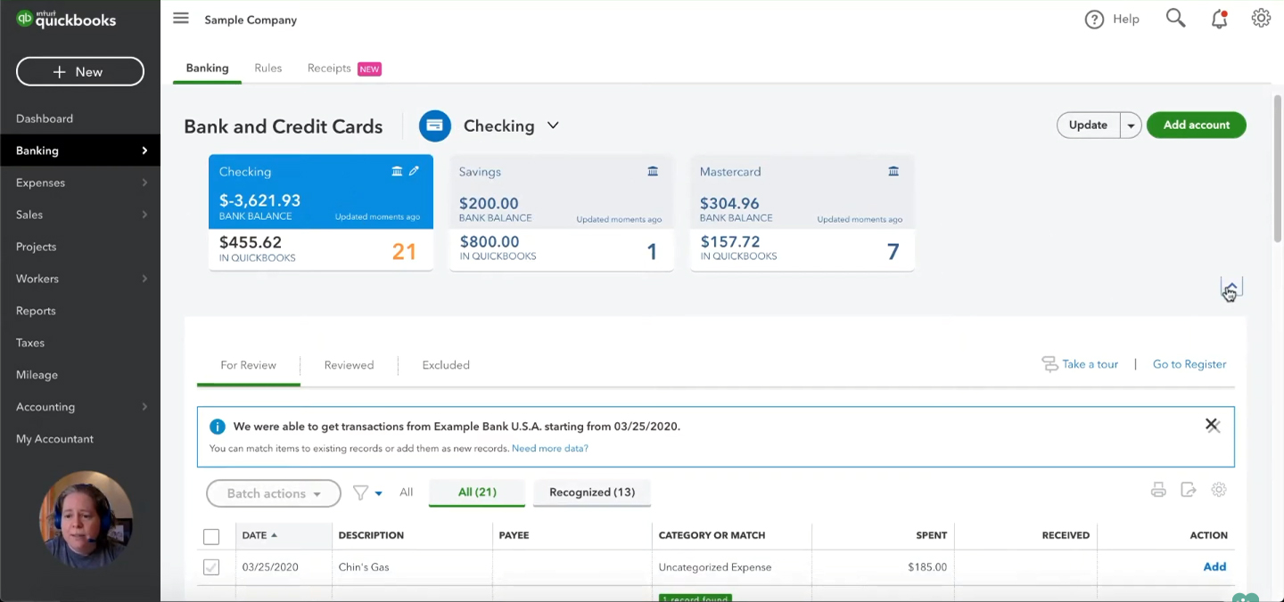Expand the Checking account dropdown chevron
The image size is (1284, 602).
(x=553, y=126)
